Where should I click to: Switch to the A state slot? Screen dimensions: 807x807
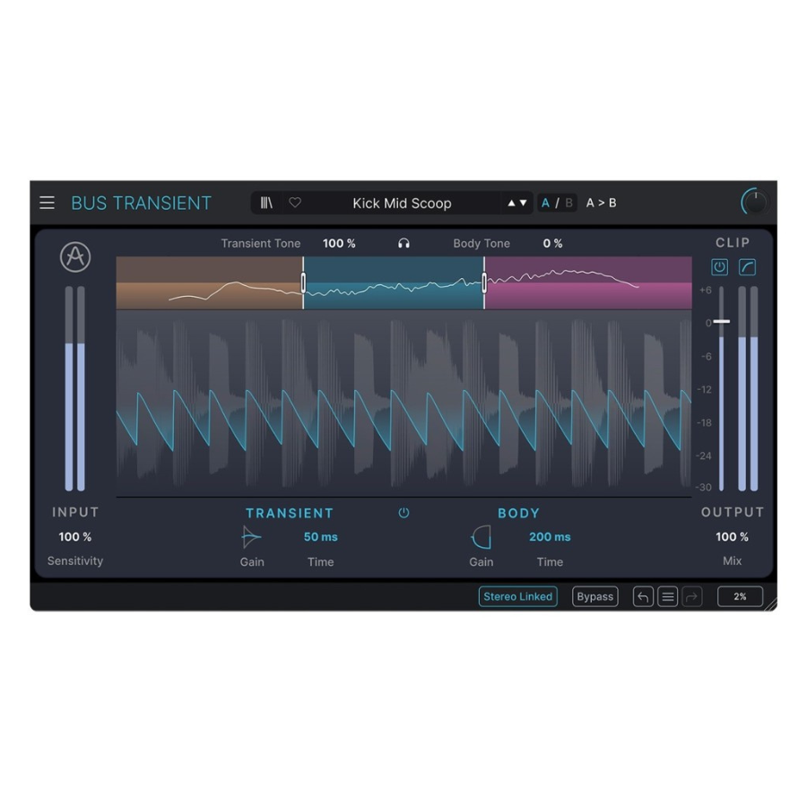(x=545, y=204)
